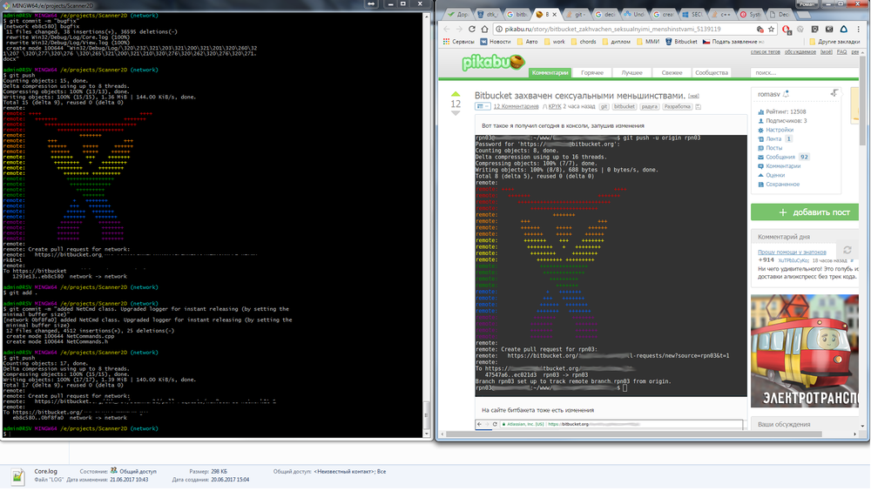Reload the pikabu page in Chrome

click(x=471, y=29)
